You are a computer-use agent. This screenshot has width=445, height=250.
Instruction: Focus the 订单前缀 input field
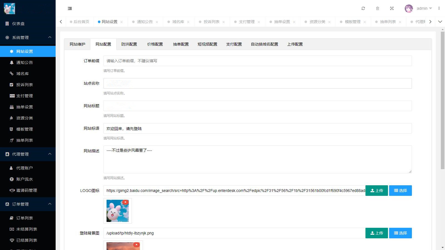(258, 61)
